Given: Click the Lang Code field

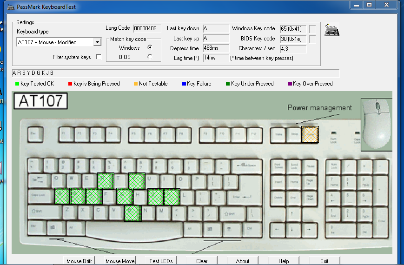Looking at the screenshot, I should point(147,29).
